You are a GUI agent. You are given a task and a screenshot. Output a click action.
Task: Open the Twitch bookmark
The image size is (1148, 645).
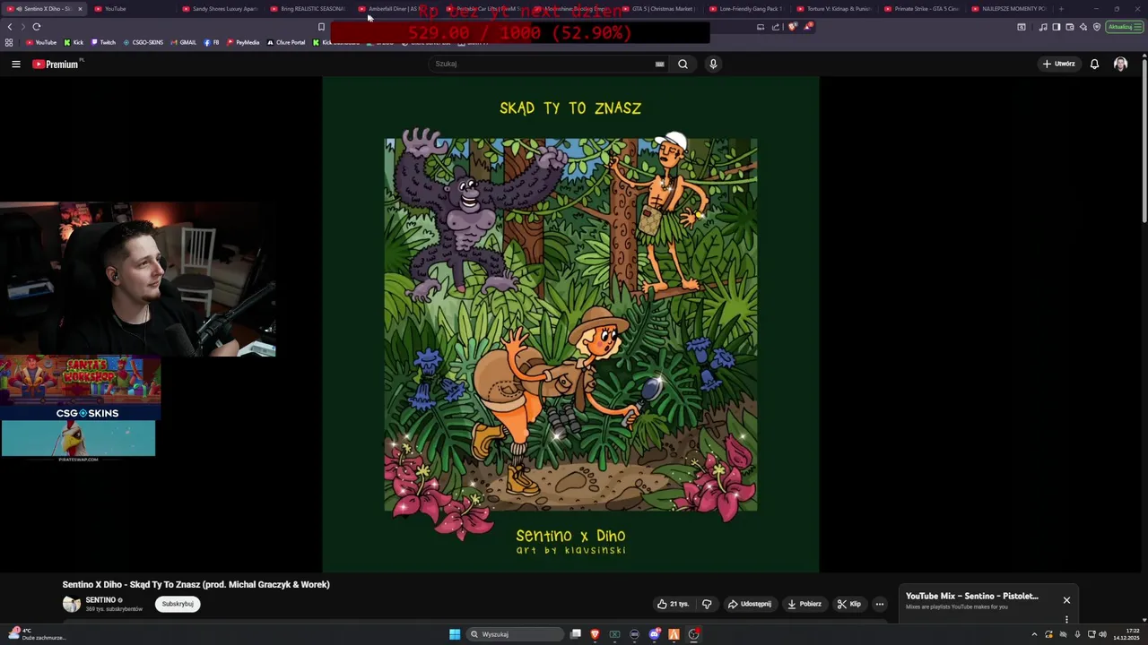click(103, 42)
